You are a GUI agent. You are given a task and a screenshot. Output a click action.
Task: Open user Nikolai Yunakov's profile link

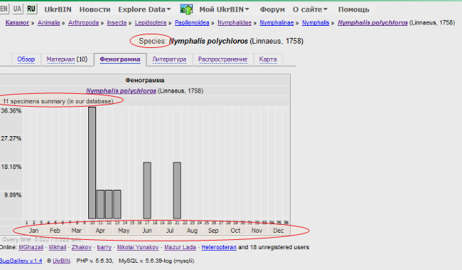(x=138, y=247)
